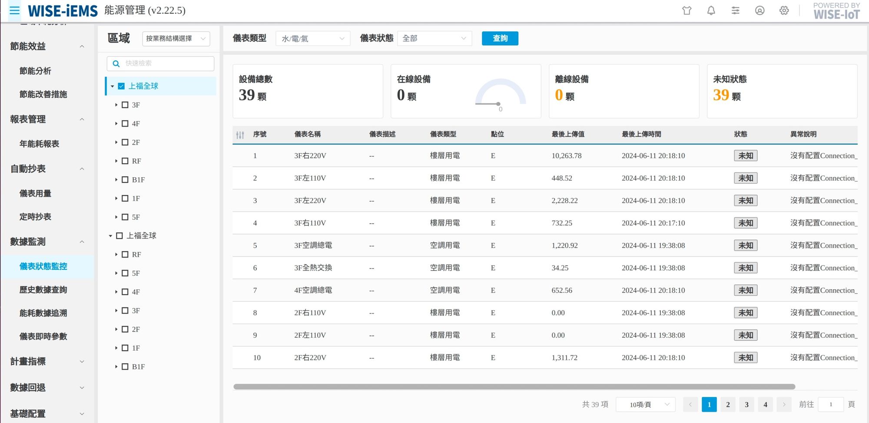The image size is (869, 423).
Task: Click the 快速檢索 search field
Action: (160, 63)
